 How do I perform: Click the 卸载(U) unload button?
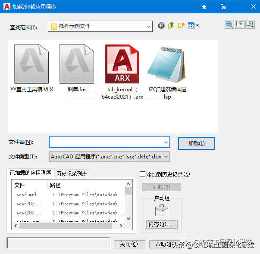(x=161, y=187)
